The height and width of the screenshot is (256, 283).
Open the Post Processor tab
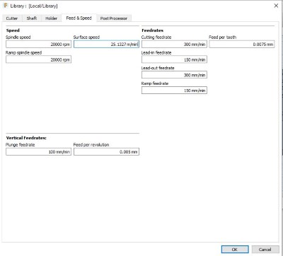coord(114,18)
